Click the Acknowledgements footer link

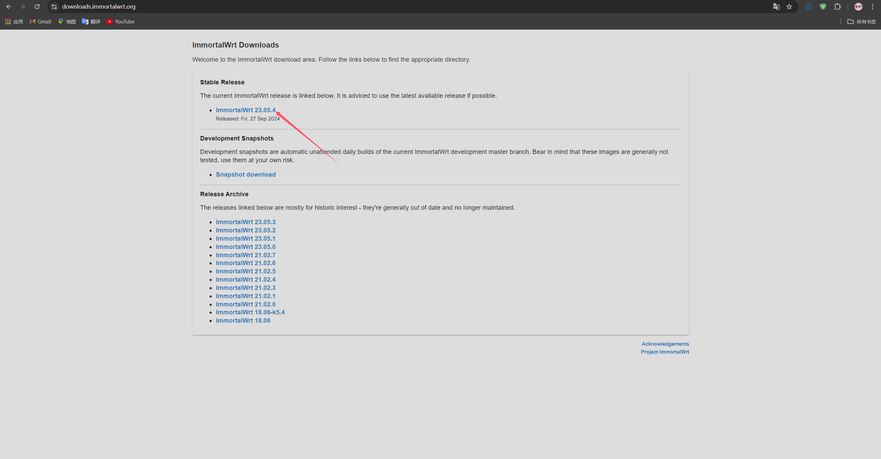click(665, 344)
